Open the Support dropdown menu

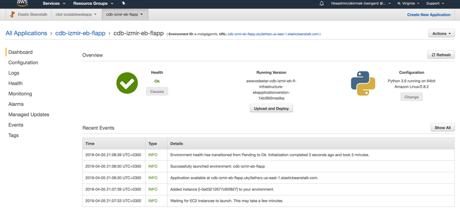435,3
